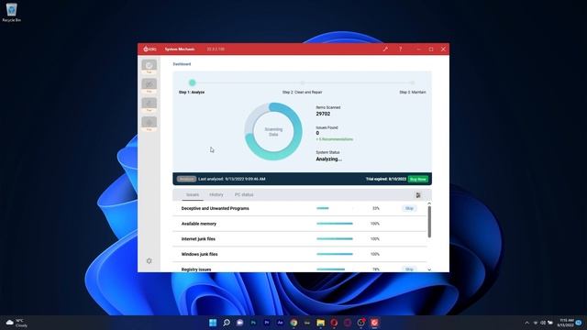This screenshot has width=587, height=330.
Task: Select the topmost checkmark sidebar icon
Action: [x=149, y=66]
